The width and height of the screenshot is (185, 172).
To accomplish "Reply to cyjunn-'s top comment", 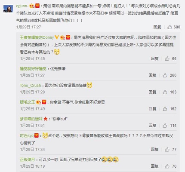I will (x=157, y=27).
